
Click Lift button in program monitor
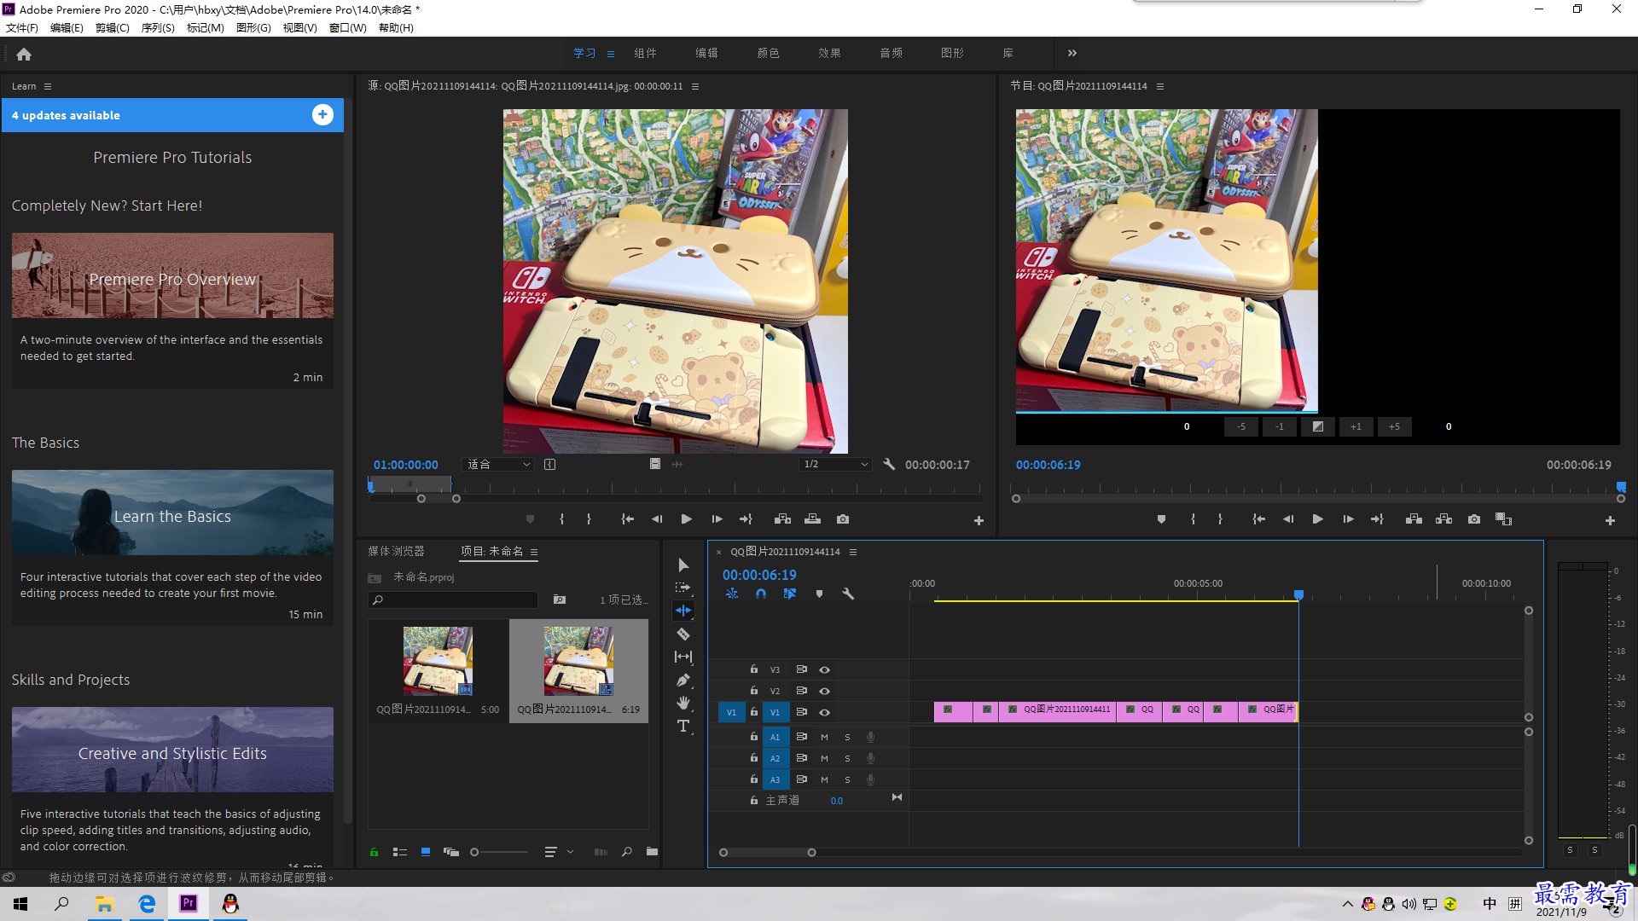(x=1414, y=519)
